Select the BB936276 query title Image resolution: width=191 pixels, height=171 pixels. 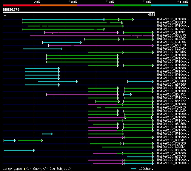tap(11, 10)
